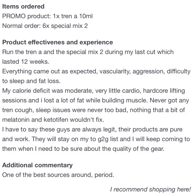
Task: Click the 'lasted 12 weeks.' line
Action: 26,62
